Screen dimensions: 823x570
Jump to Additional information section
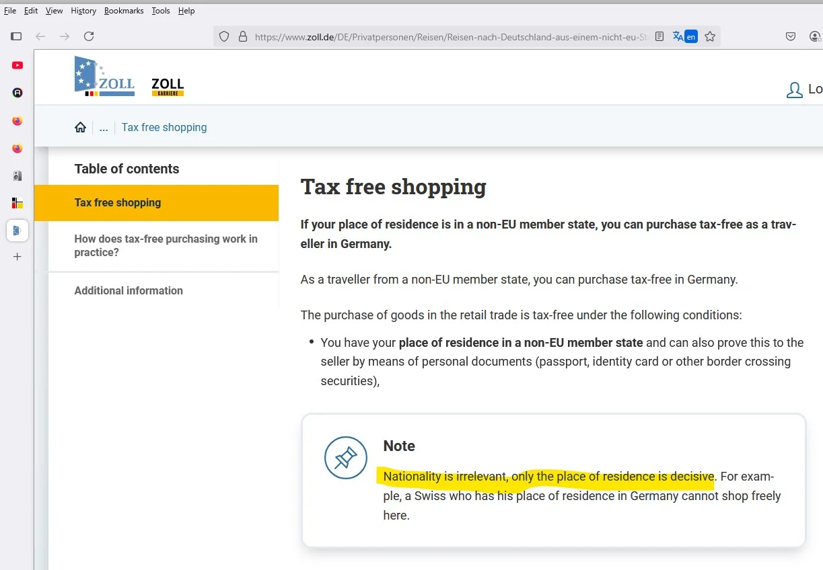coord(129,290)
